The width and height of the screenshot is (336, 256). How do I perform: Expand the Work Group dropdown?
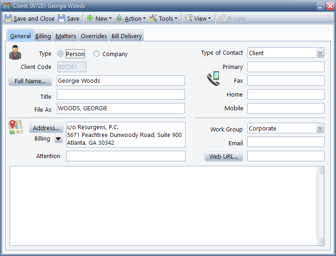tap(320, 129)
